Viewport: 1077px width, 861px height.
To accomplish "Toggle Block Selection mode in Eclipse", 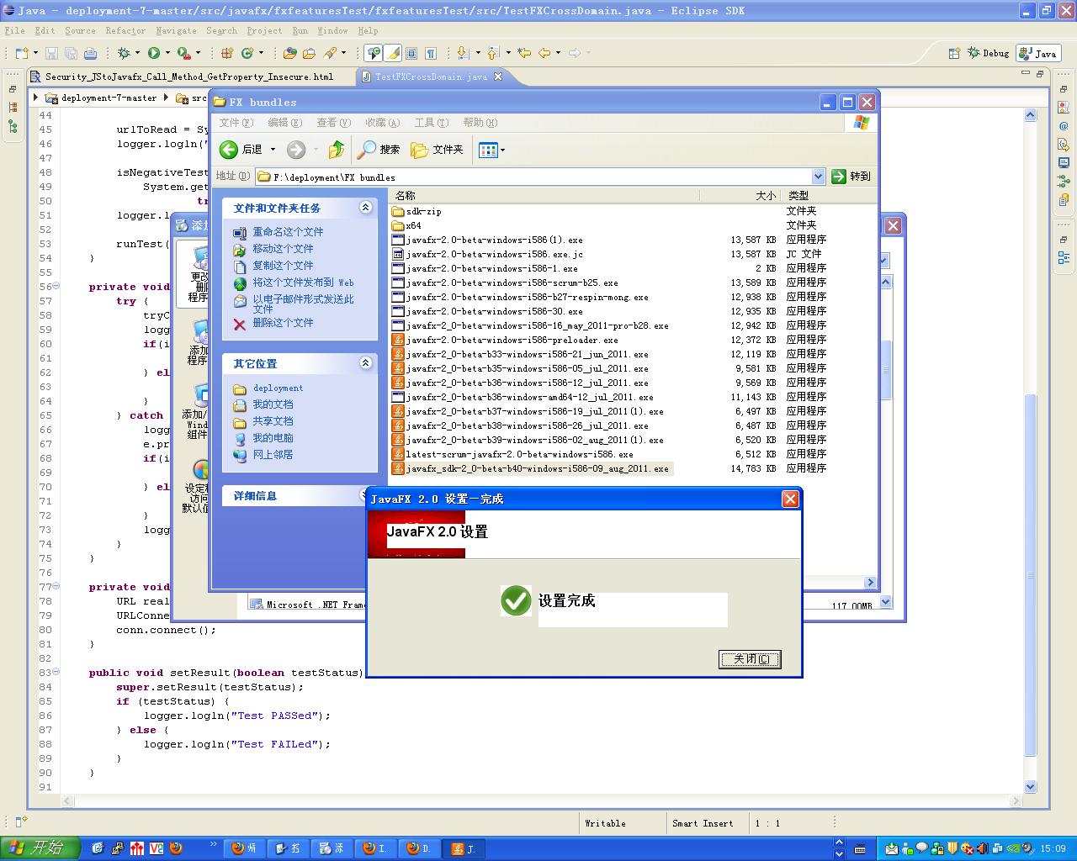I will (x=411, y=53).
